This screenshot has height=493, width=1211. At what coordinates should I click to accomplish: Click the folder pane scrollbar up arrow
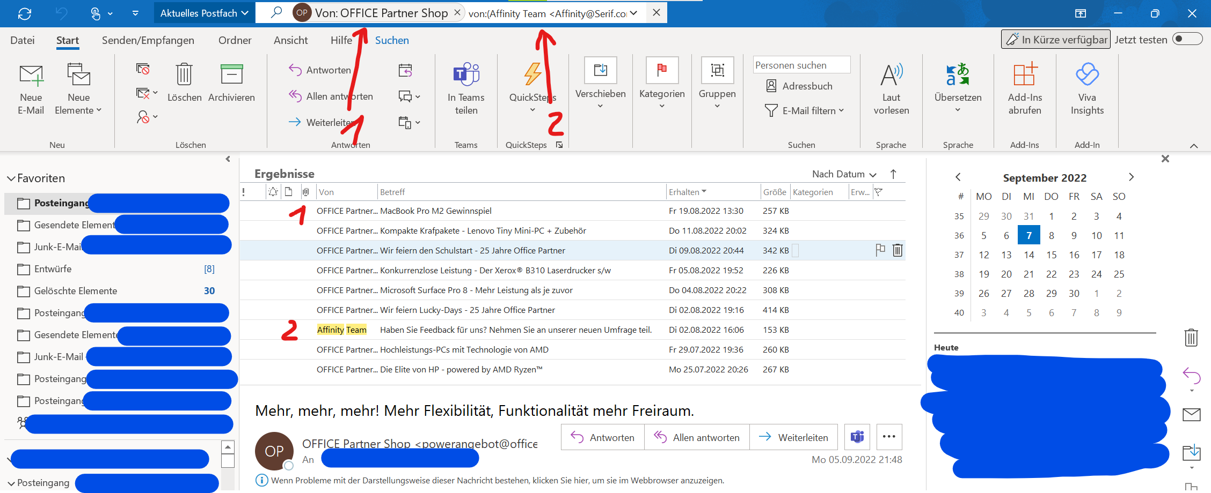228,447
